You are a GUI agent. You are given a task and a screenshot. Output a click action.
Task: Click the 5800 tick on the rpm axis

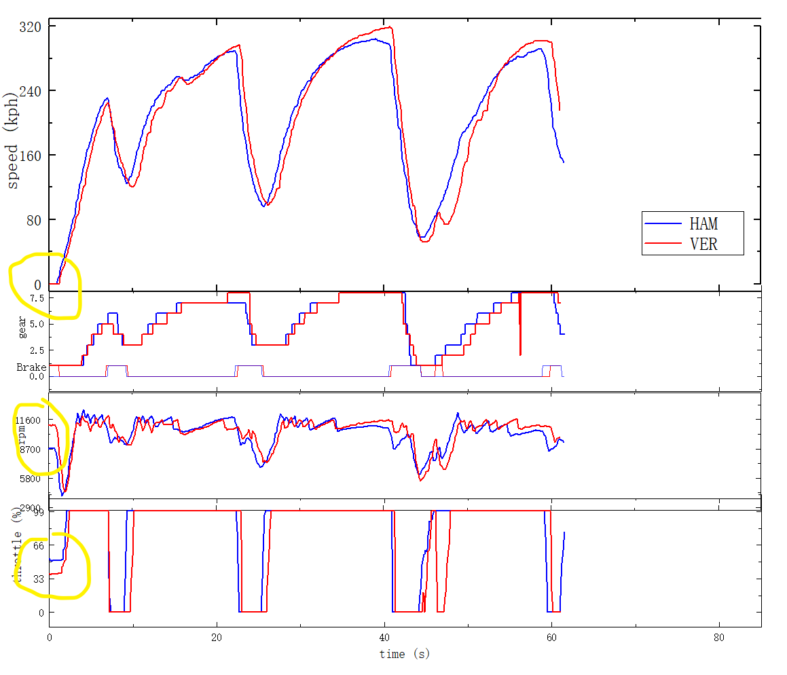coord(30,479)
